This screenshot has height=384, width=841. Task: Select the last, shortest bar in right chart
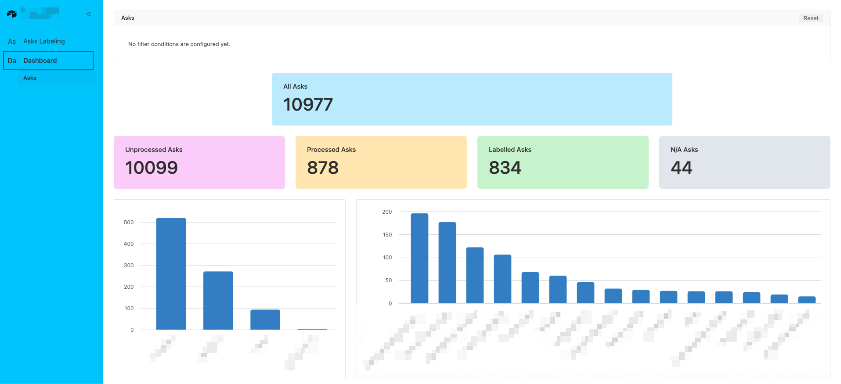point(807,300)
